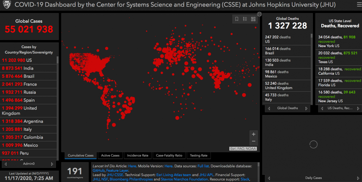Open the Stavros Niarchos Foundation link

pyautogui.click(x=185, y=179)
